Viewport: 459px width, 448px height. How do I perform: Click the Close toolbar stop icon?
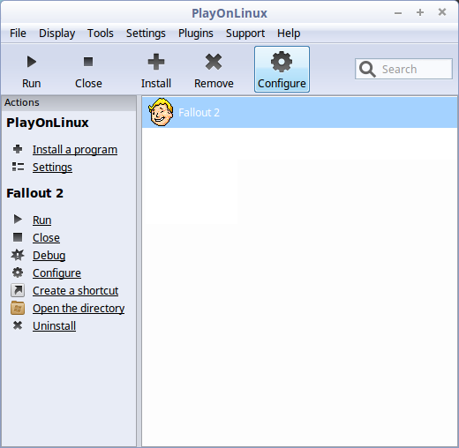tap(88, 62)
